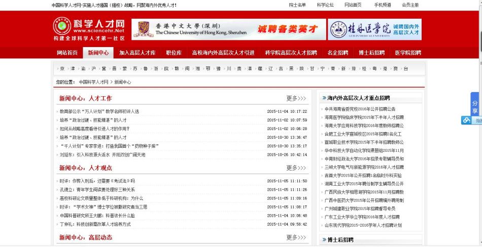Image resolution: width=482 pixels, height=247 pixels.
Task: Open the 职位库 navigation tab
Action: tap(174, 53)
